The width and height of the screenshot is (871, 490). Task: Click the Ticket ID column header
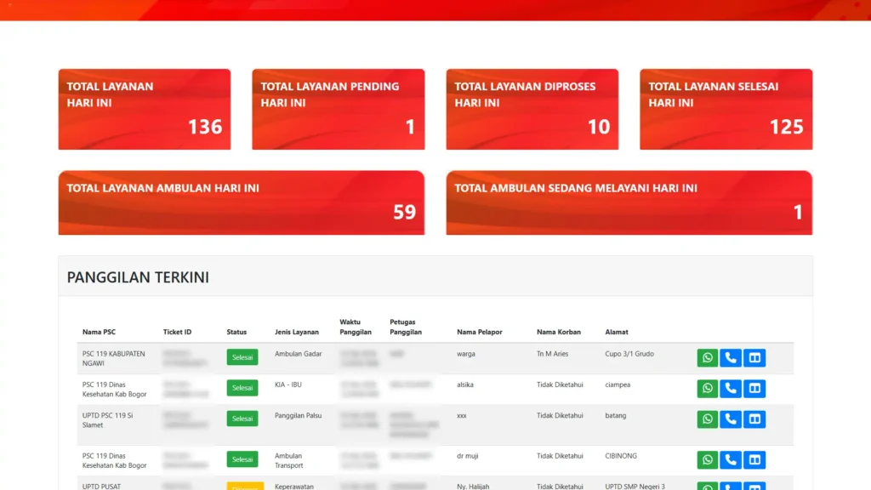pyautogui.click(x=177, y=332)
